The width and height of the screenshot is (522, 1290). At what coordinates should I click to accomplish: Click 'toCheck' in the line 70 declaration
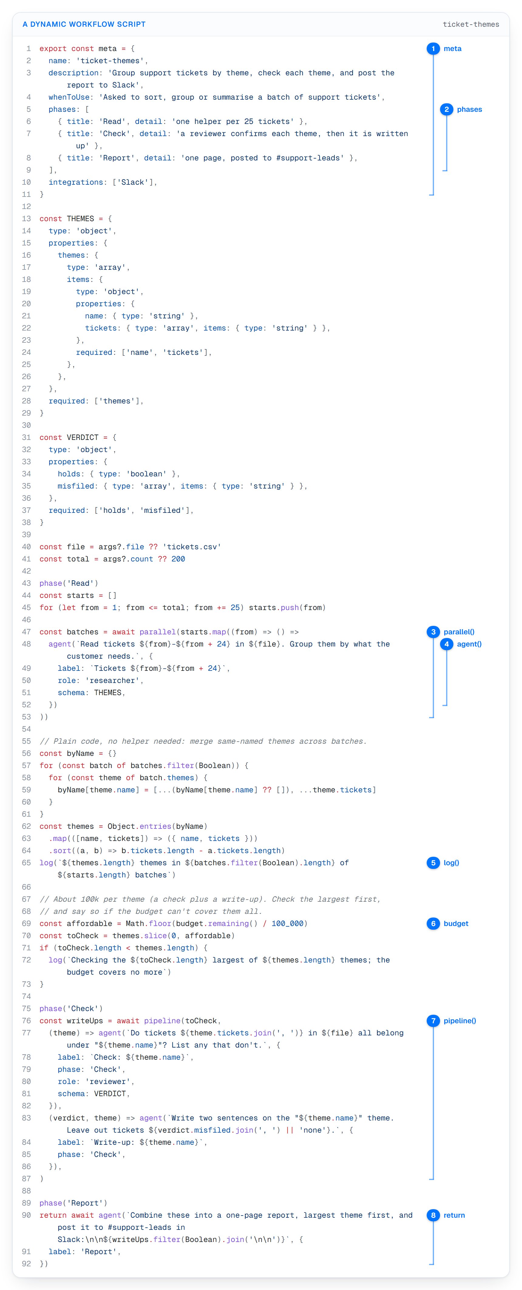(83, 936)
